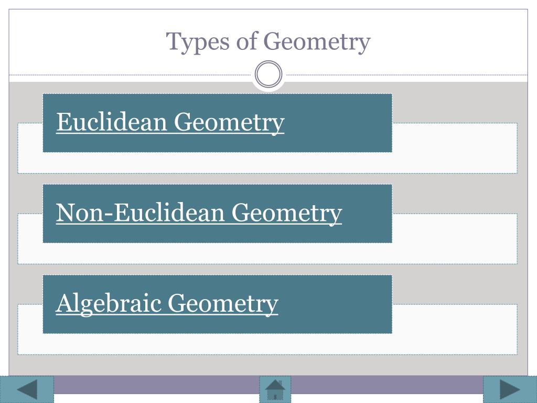Open the Euclidean Geometry link
Viewport: 537px width, 403px height.
pos(170,122)
